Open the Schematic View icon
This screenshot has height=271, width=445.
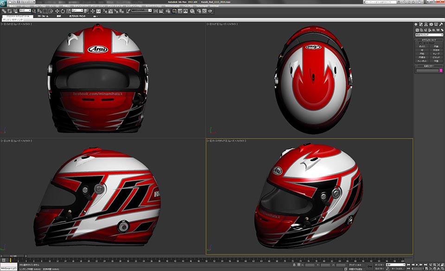(185, 11)
